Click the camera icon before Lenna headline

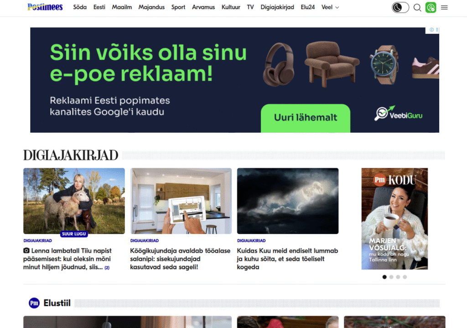click(26, 250)
